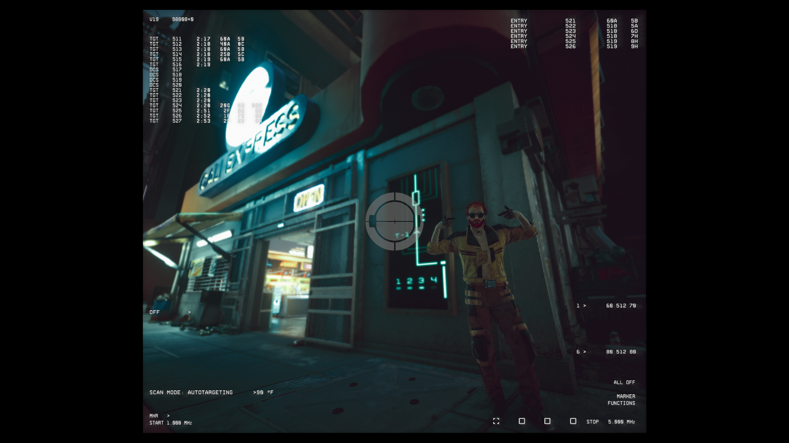Select the STOP frequency 5.000 MHz value
789x443 pixels.
point(621,422)
